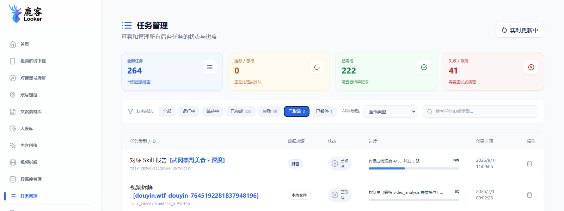Click the spinner icon in 运行/等待 card
564x211 pixels.
pos(317,67)
